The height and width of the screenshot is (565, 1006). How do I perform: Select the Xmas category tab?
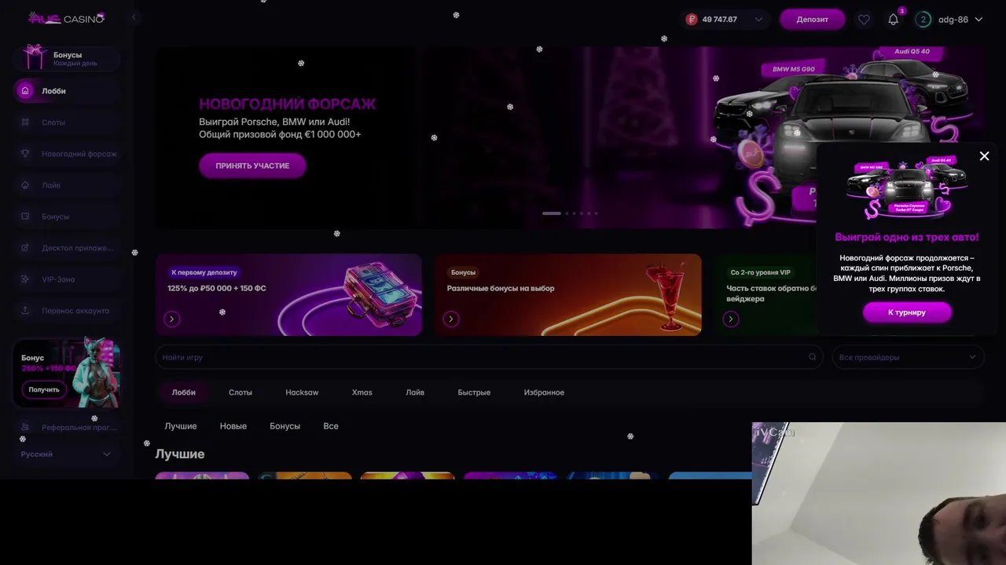click(362, 392)
